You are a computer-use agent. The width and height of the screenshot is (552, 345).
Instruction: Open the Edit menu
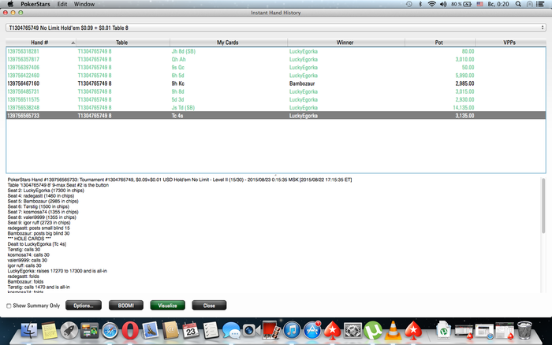coord(62,4)
